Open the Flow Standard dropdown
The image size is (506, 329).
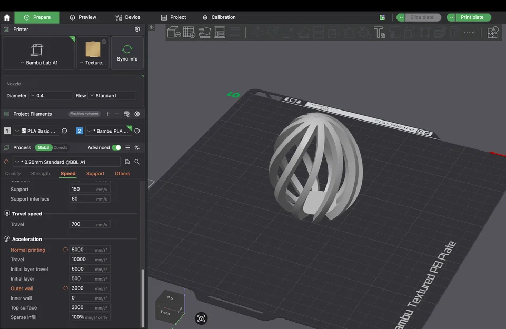point(112,96)
